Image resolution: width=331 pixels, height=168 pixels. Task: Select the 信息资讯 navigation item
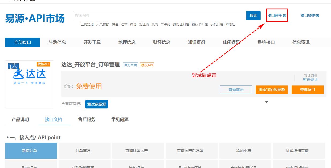(x=301, y=42)
